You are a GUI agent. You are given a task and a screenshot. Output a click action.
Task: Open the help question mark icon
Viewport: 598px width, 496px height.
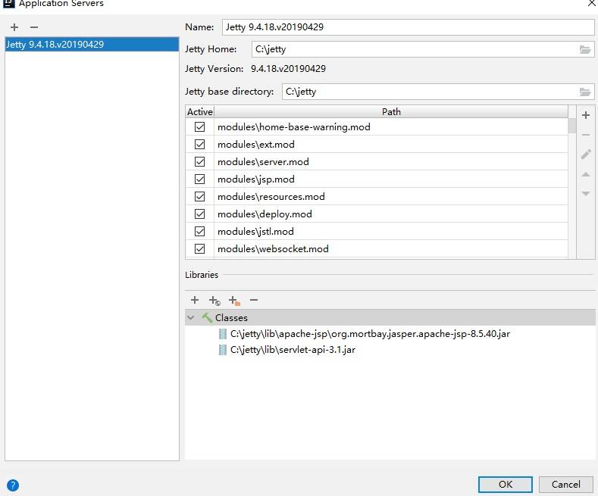pyautogui.click(x=12, y=485)
